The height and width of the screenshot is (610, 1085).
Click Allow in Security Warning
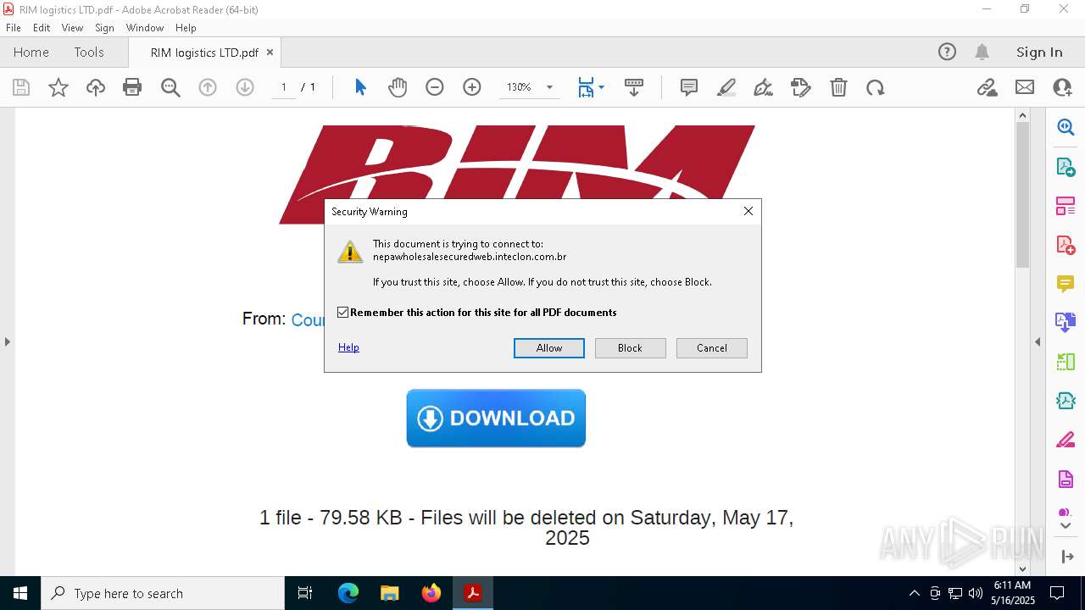coord(549,348)
